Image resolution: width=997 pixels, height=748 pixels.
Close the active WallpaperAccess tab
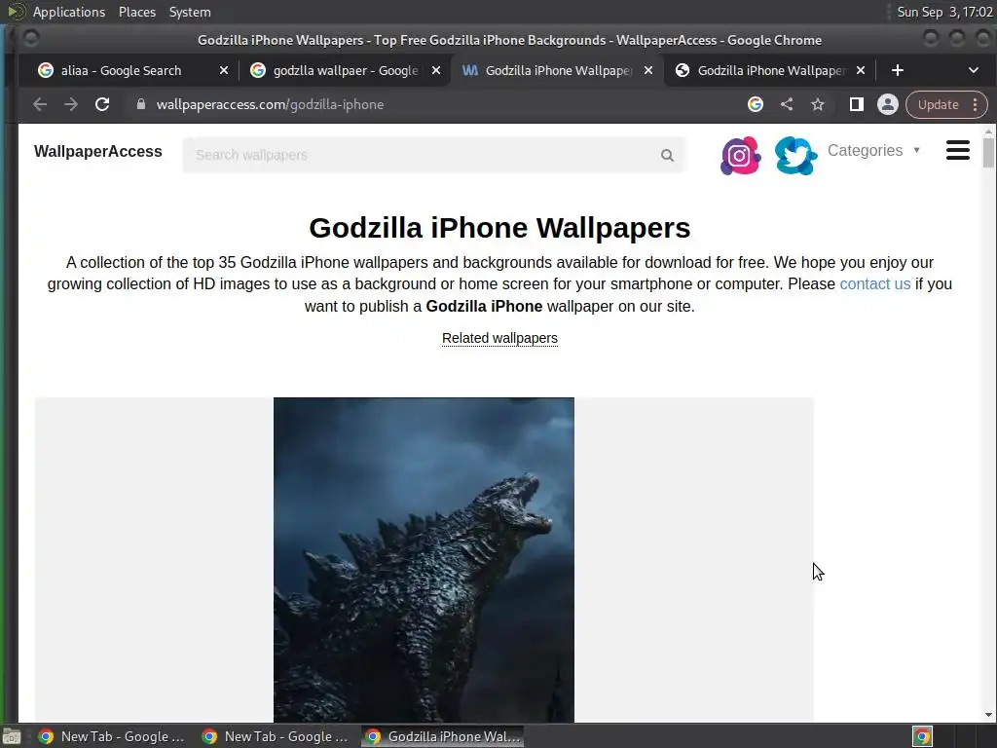647,70
